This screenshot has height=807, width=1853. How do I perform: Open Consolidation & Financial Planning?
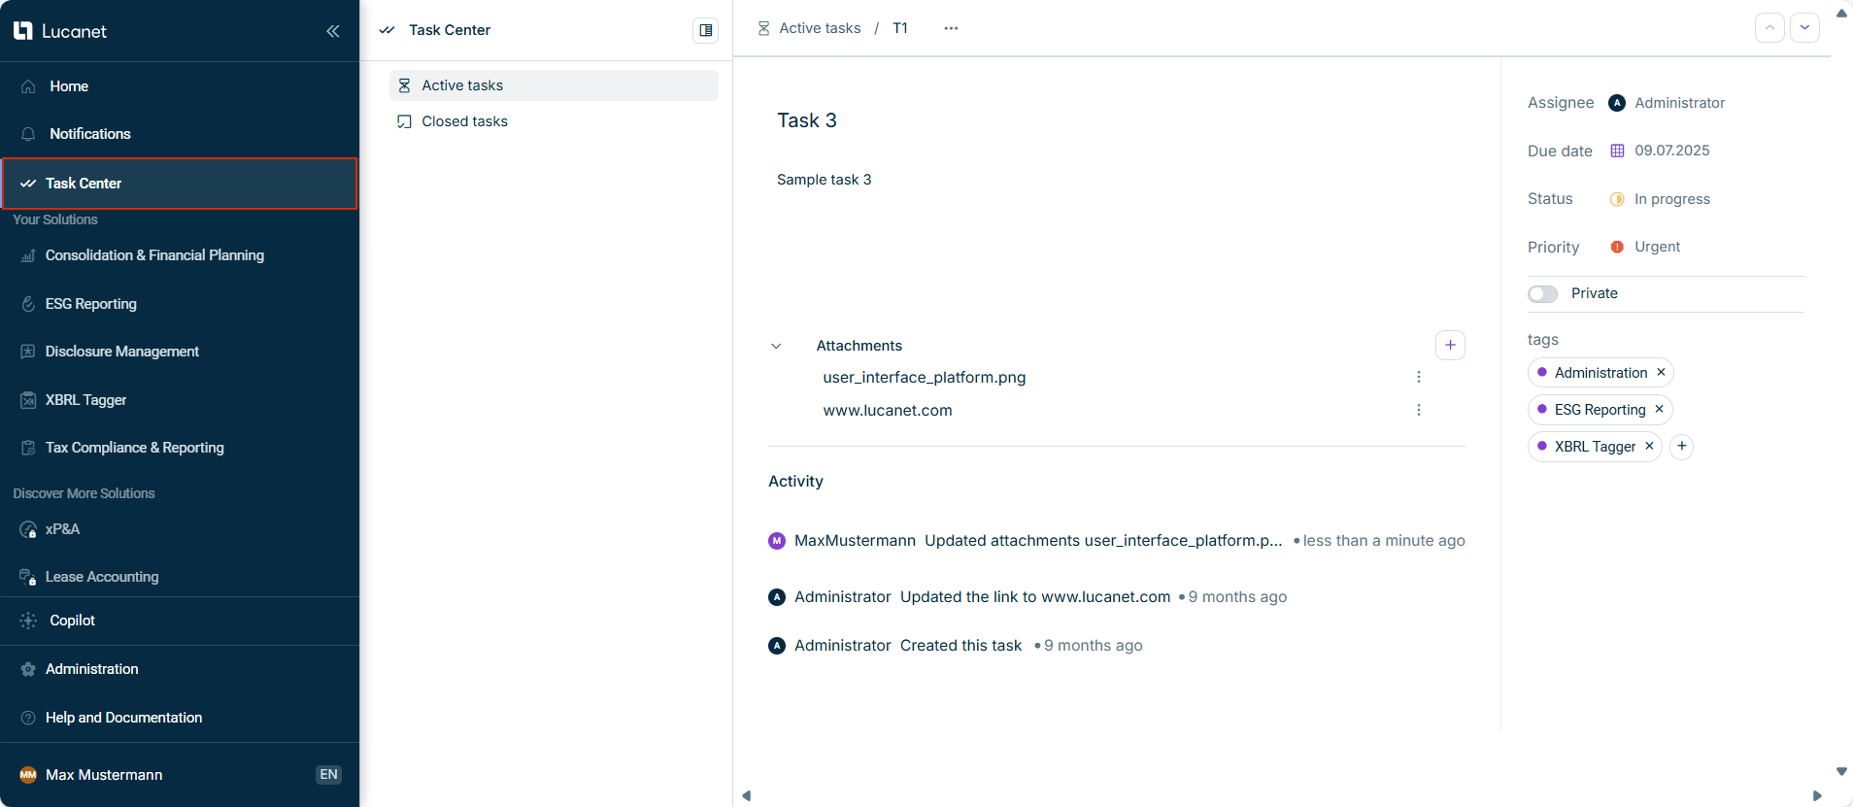coord(180,255)
